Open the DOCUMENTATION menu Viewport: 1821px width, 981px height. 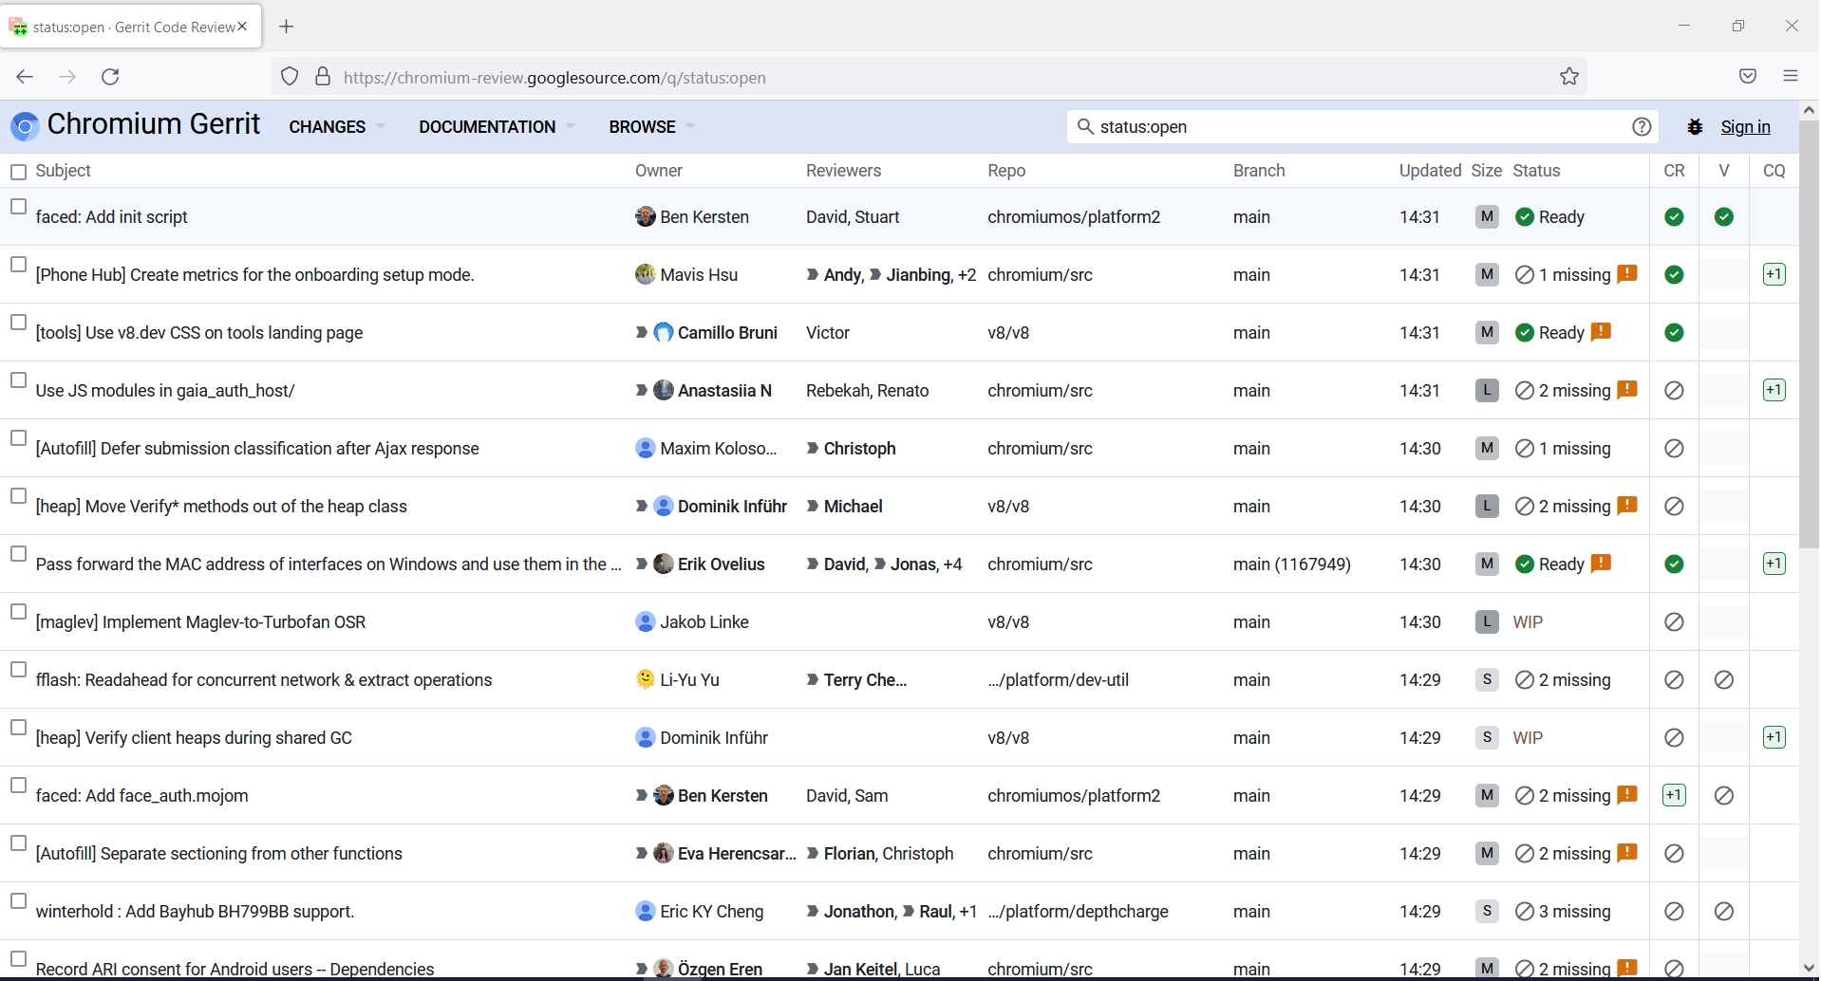click(487, 127)
